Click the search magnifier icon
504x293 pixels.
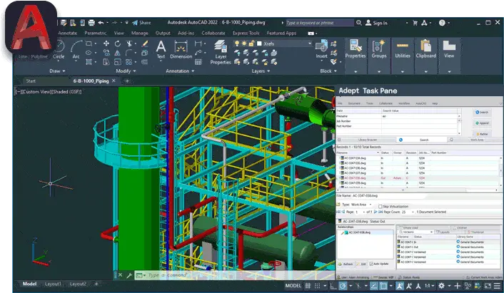(x=359, y=23)
